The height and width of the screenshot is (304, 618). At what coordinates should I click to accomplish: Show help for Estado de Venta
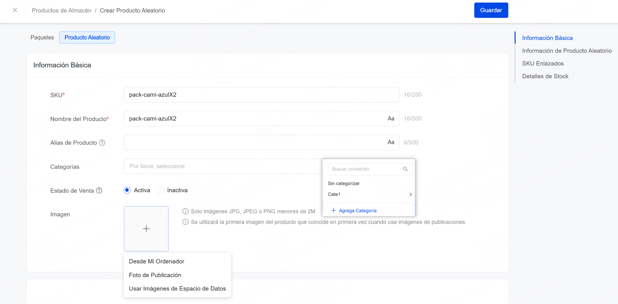coord(99,191)
